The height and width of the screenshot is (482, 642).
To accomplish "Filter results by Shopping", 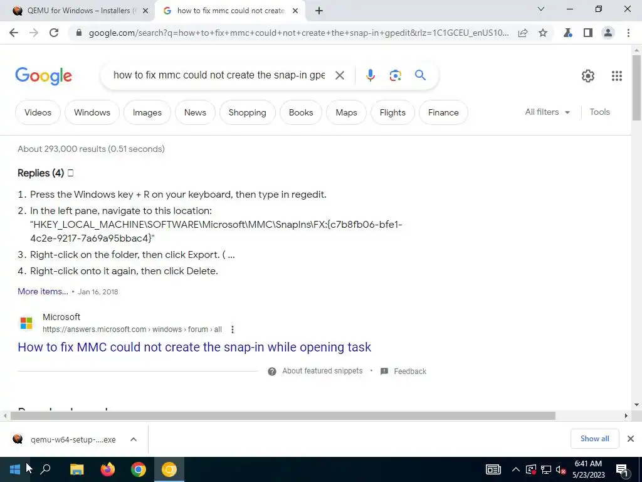I will tap(247, 113).
